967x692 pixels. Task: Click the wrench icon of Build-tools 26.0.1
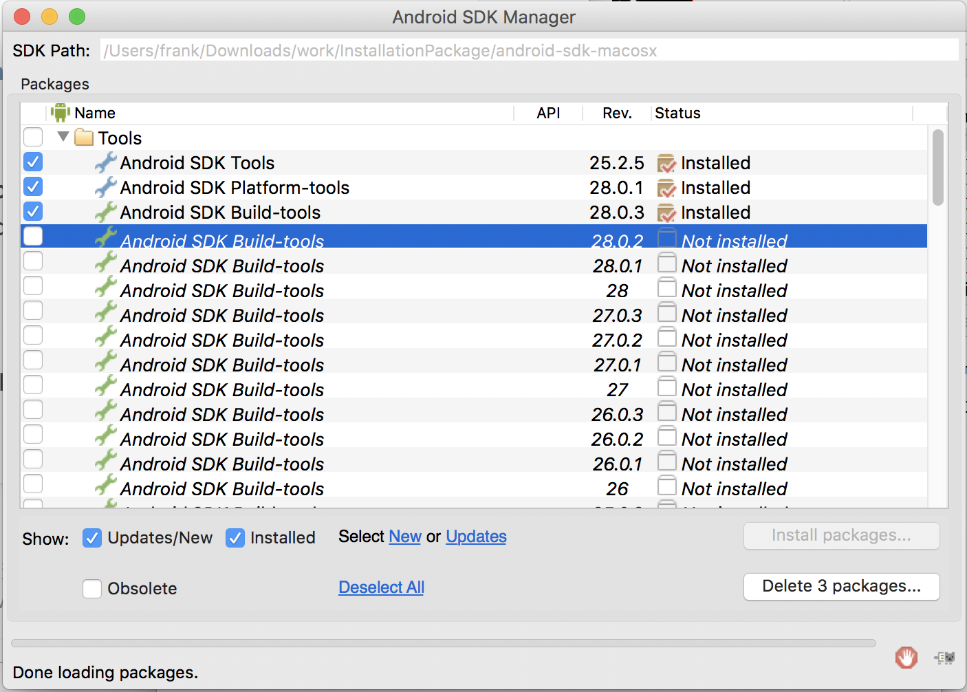105,459
